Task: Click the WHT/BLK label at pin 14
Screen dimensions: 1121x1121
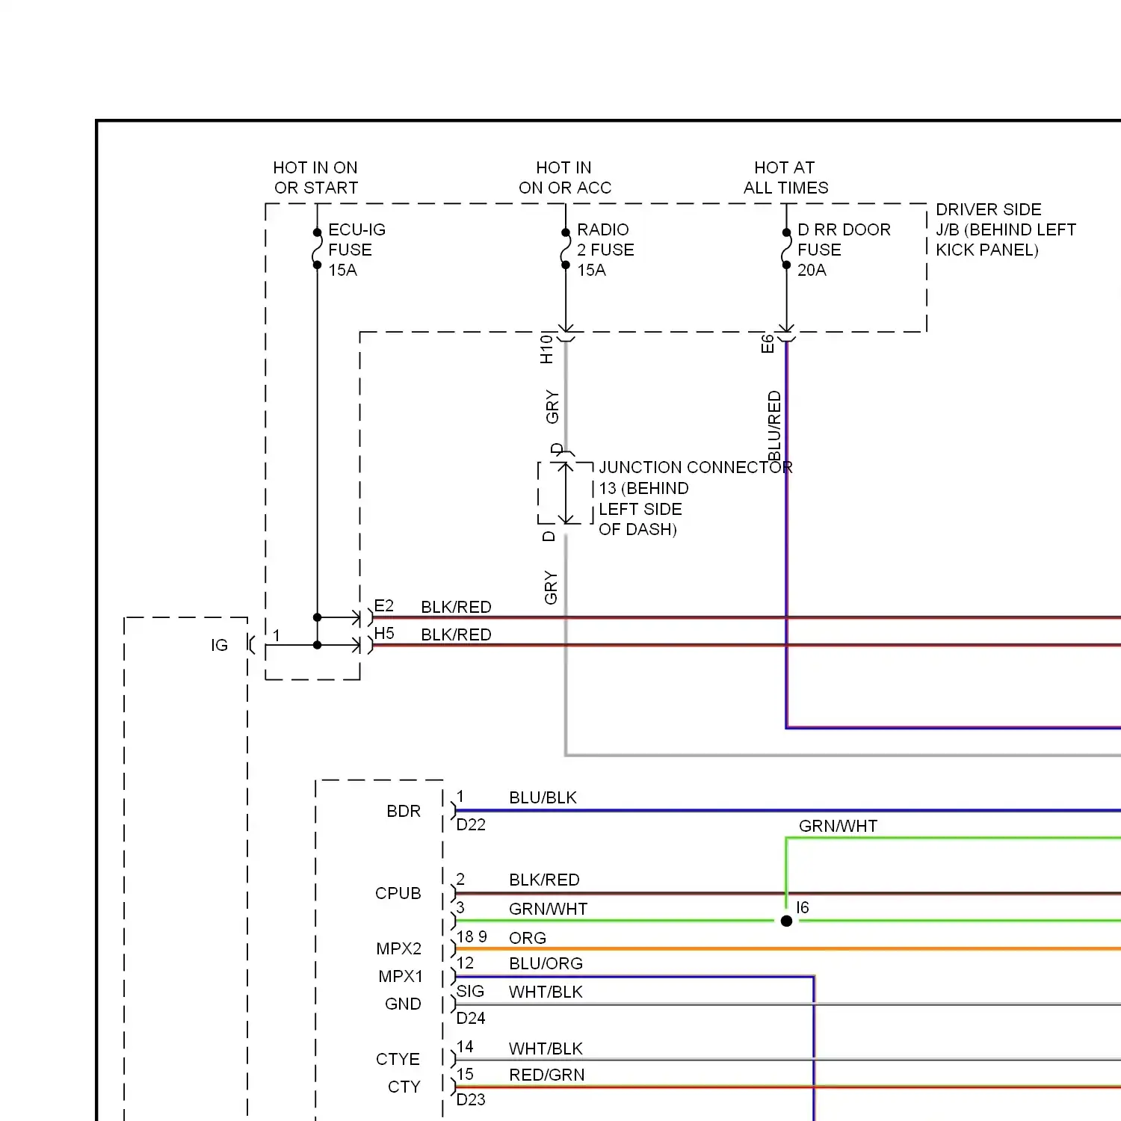Action: 546,1049
